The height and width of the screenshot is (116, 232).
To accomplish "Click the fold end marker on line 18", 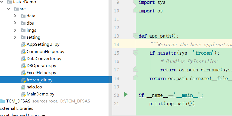I will point(135,78).
